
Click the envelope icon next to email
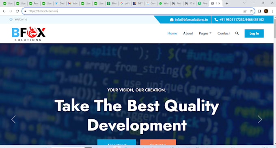point(172,20)
